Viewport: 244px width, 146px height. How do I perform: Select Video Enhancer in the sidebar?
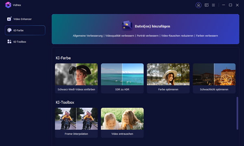point(25,19)
